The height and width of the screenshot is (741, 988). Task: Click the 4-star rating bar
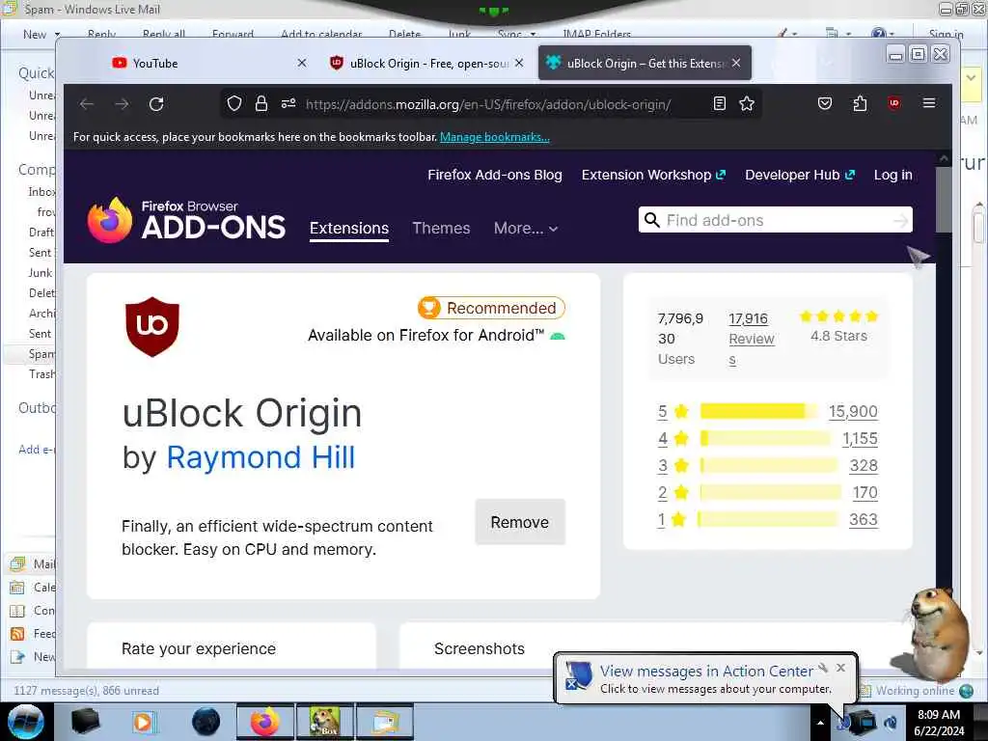[765, 439]
